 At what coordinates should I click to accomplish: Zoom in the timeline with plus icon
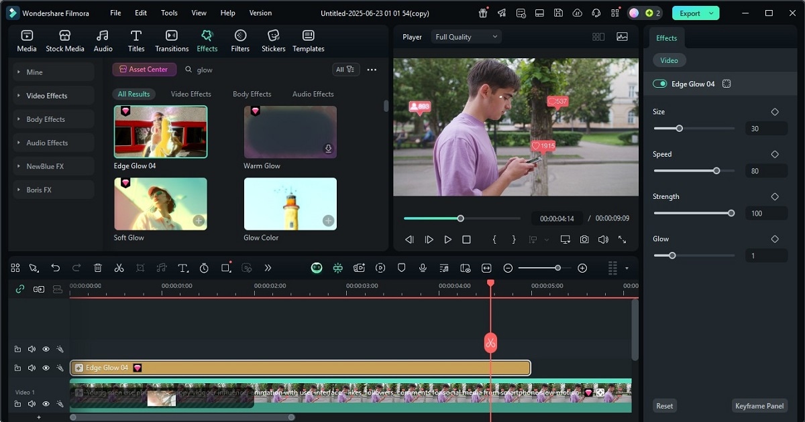[x=582, y=268]
